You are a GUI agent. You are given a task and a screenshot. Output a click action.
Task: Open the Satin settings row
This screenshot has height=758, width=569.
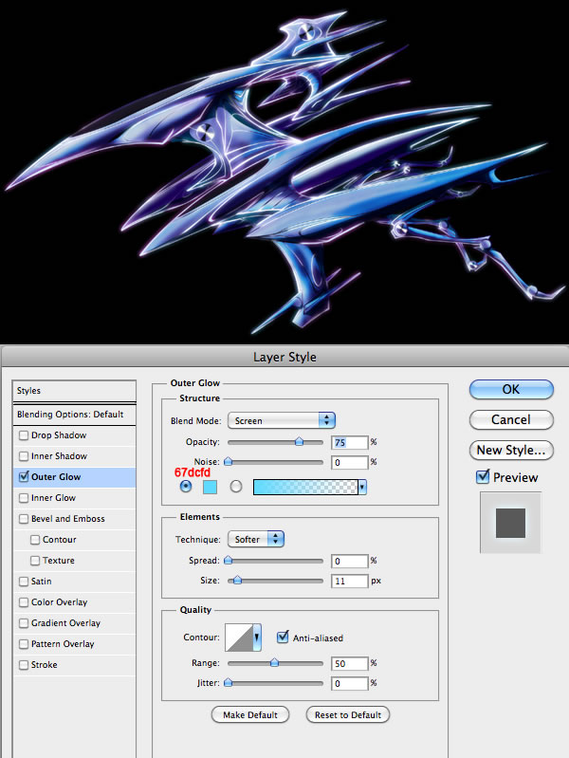[75, 581]
